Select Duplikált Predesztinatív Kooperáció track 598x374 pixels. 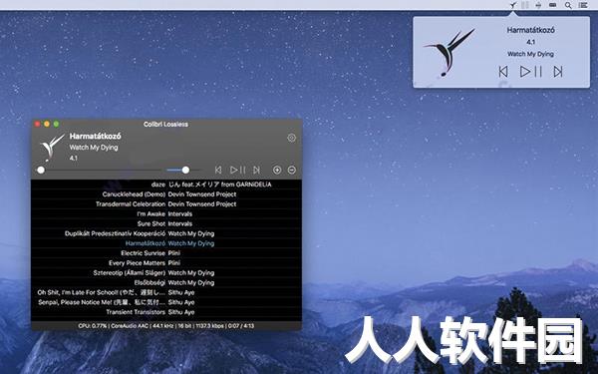[166, 233]
